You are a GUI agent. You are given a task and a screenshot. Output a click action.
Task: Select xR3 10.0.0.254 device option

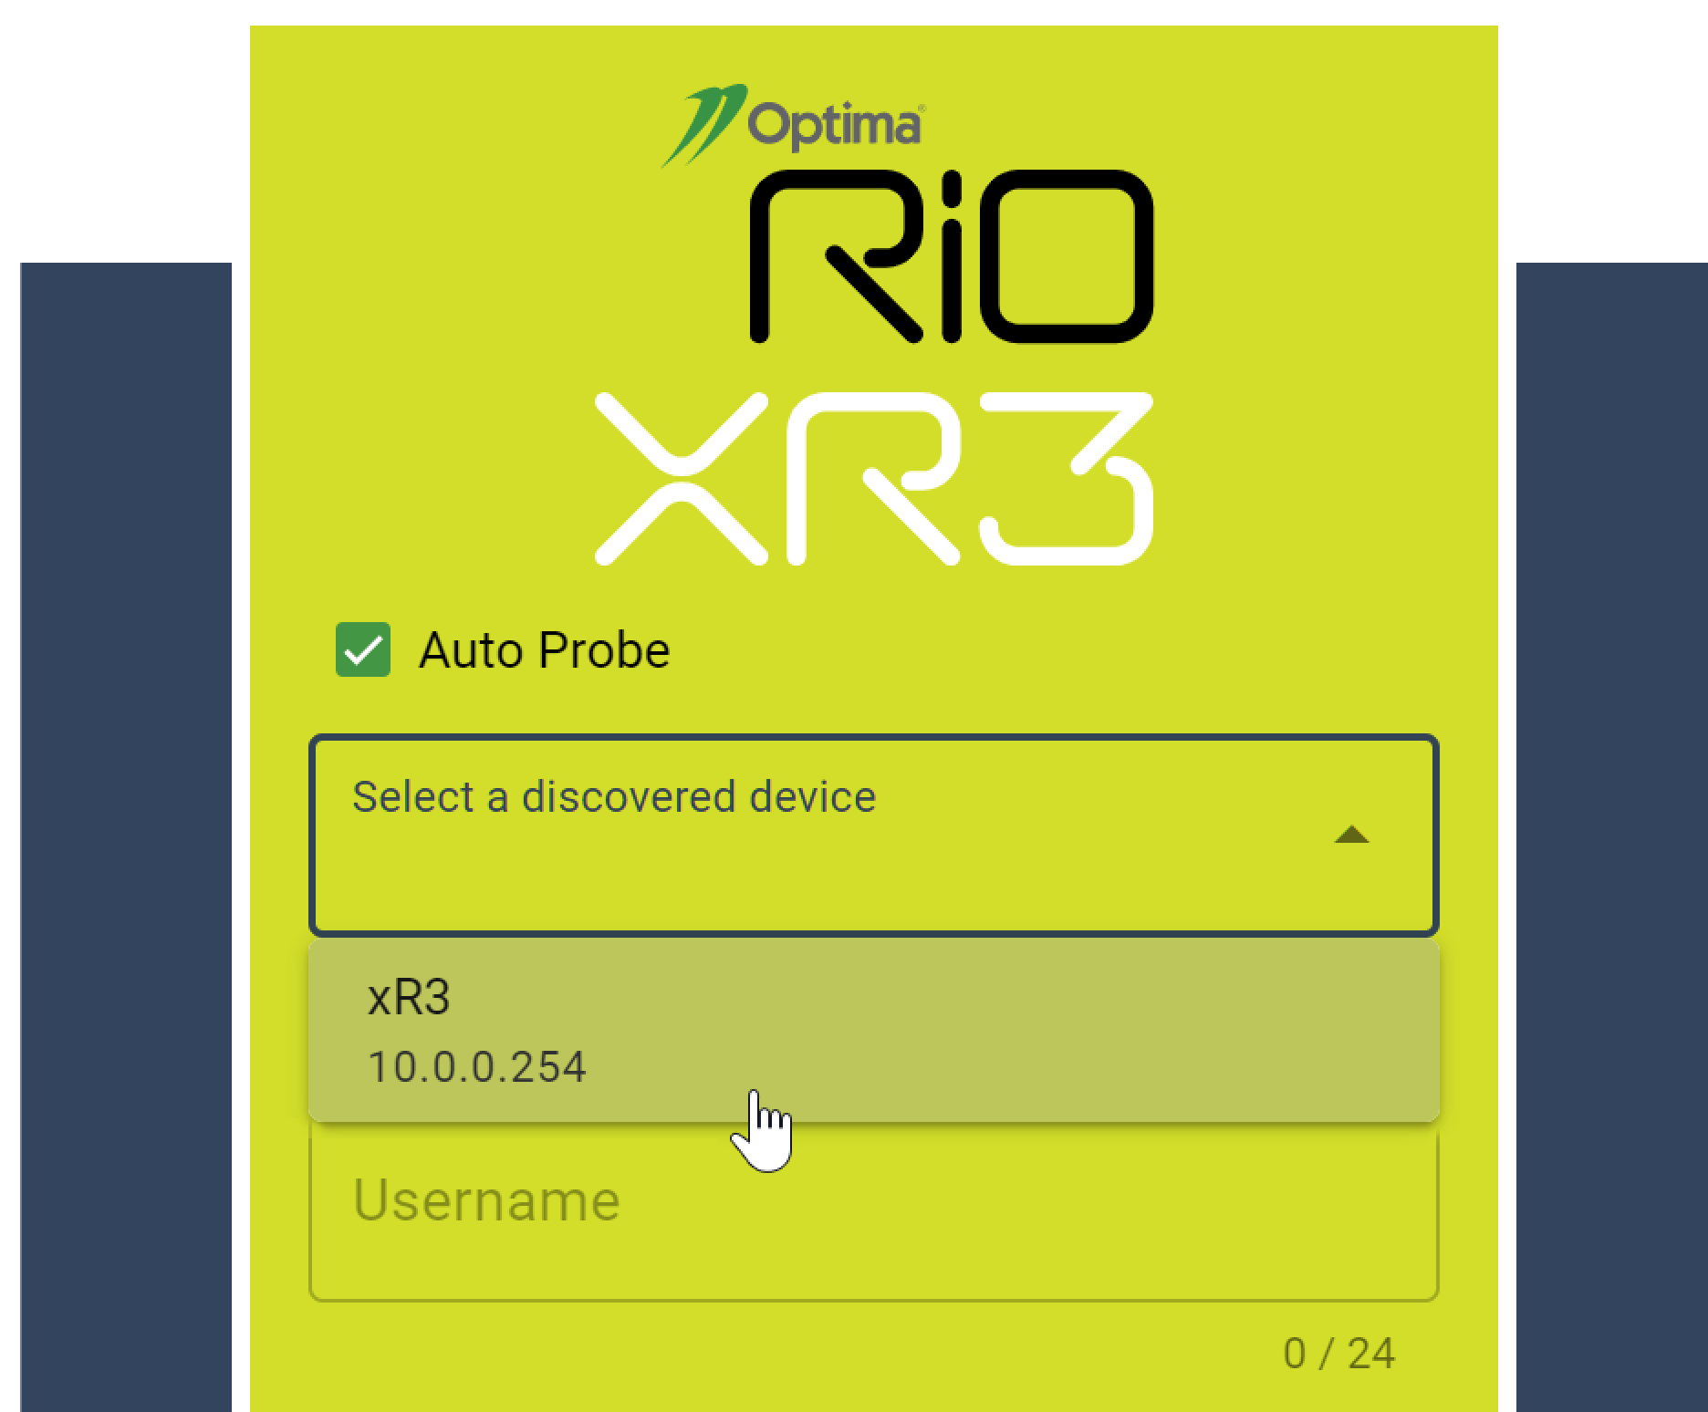[x=874, y=1031]
